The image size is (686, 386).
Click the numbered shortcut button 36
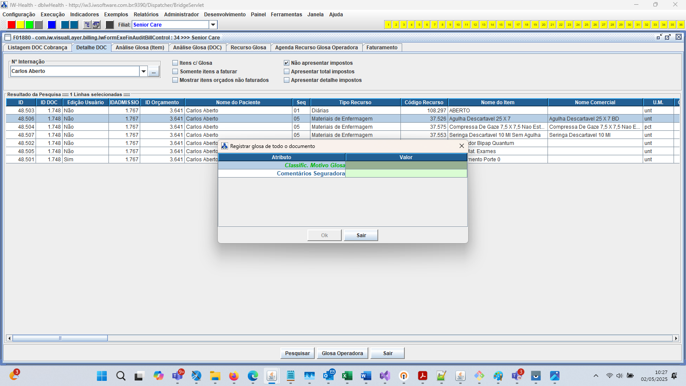tap(680, 25)
